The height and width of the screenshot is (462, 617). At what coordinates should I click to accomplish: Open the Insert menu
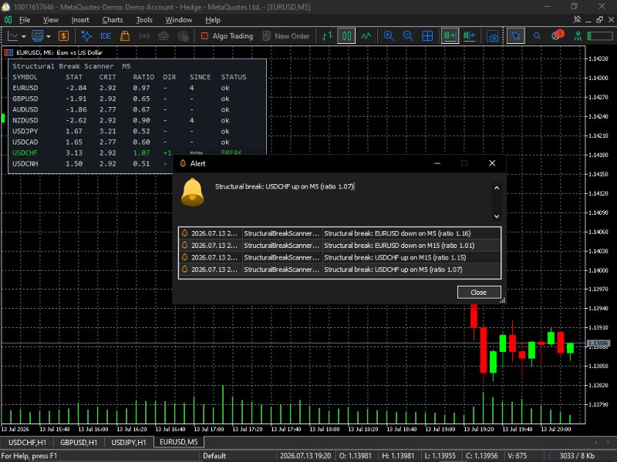tap(80, 20)
